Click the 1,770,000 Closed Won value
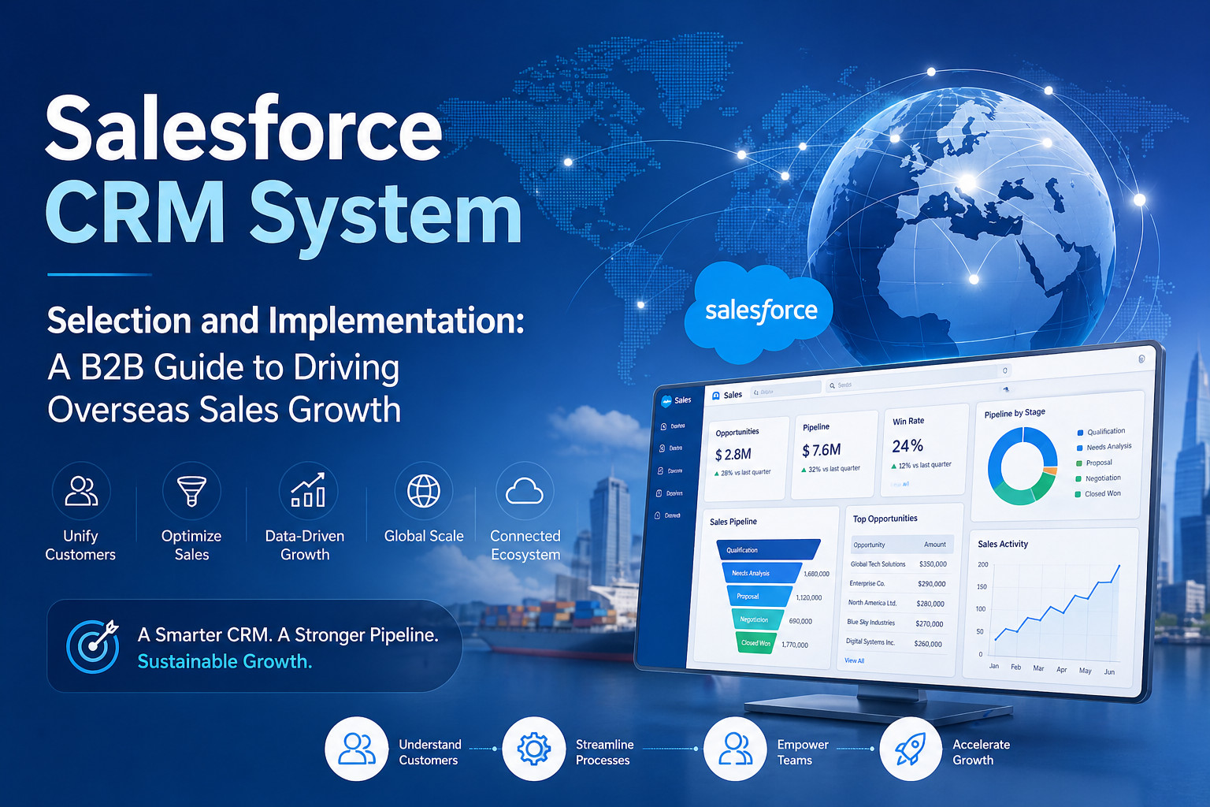The image size is (1210, 807). pos(795,645)
